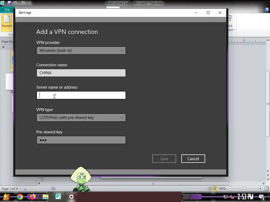Open network status tray icon
Viewport: 270px width, 202px height.
226,197
